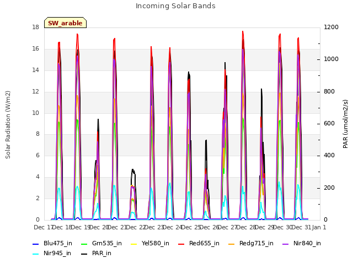This screenshot has height=264, width=353.
Task: Click the 4 value on left axis
Action: [x=38, y=177]
